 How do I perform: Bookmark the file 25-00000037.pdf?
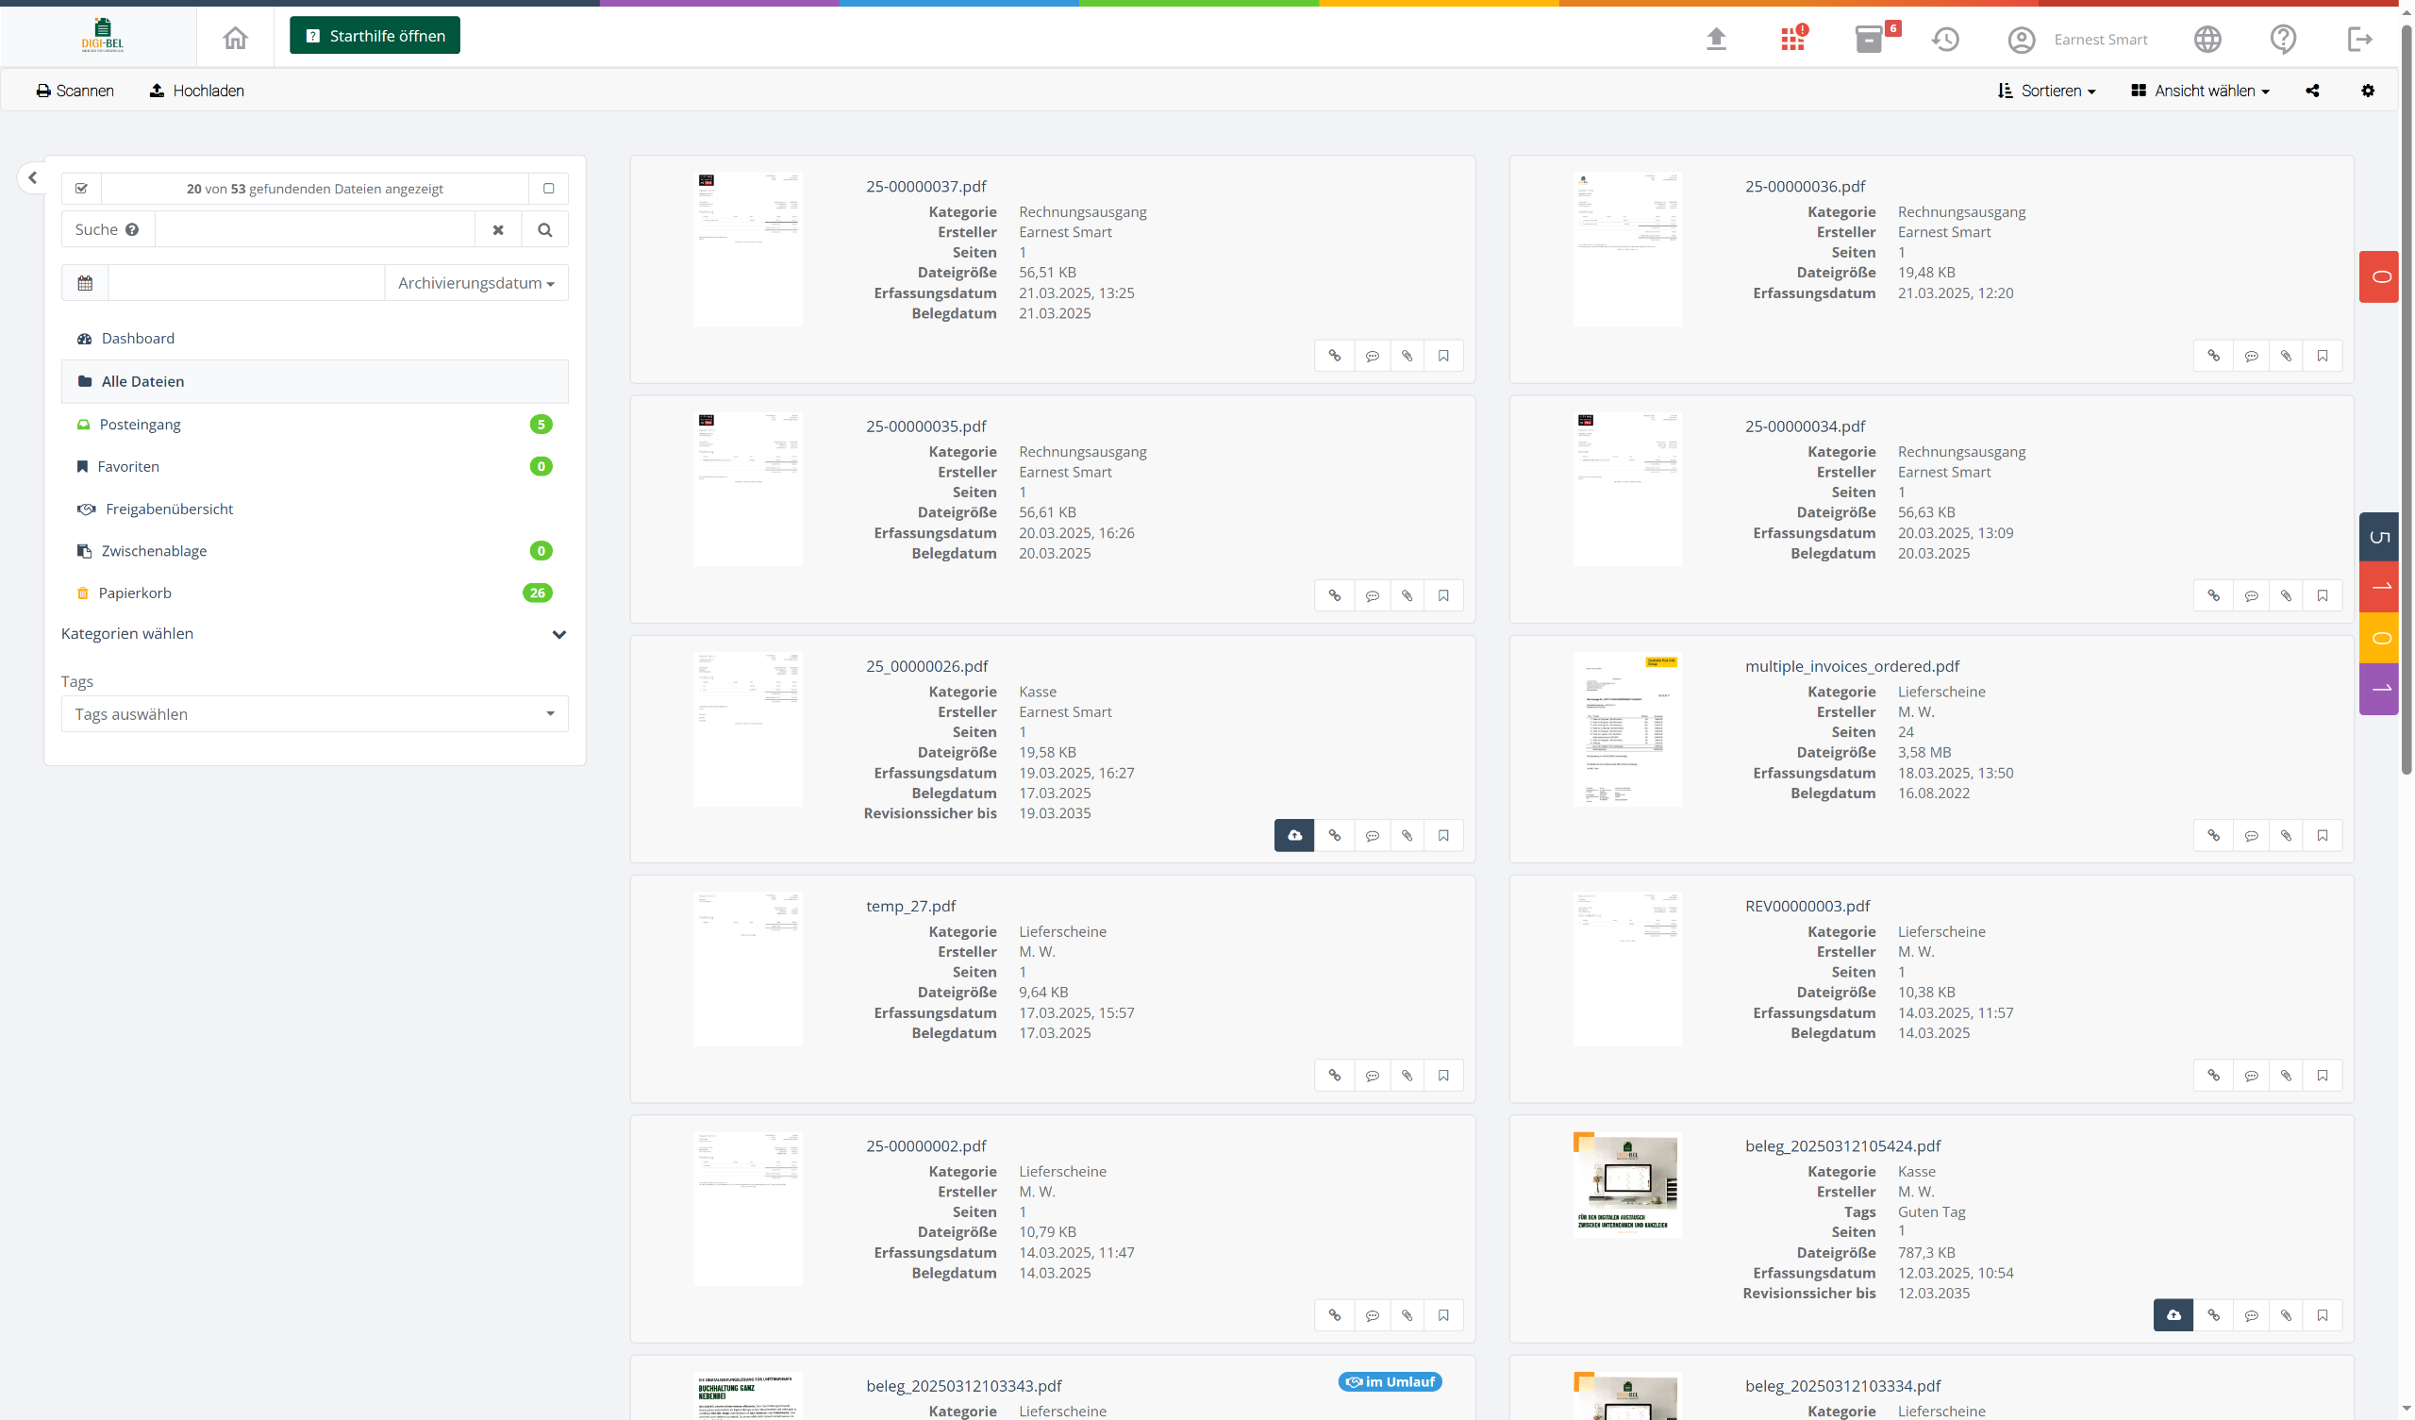click(1443, 356)
